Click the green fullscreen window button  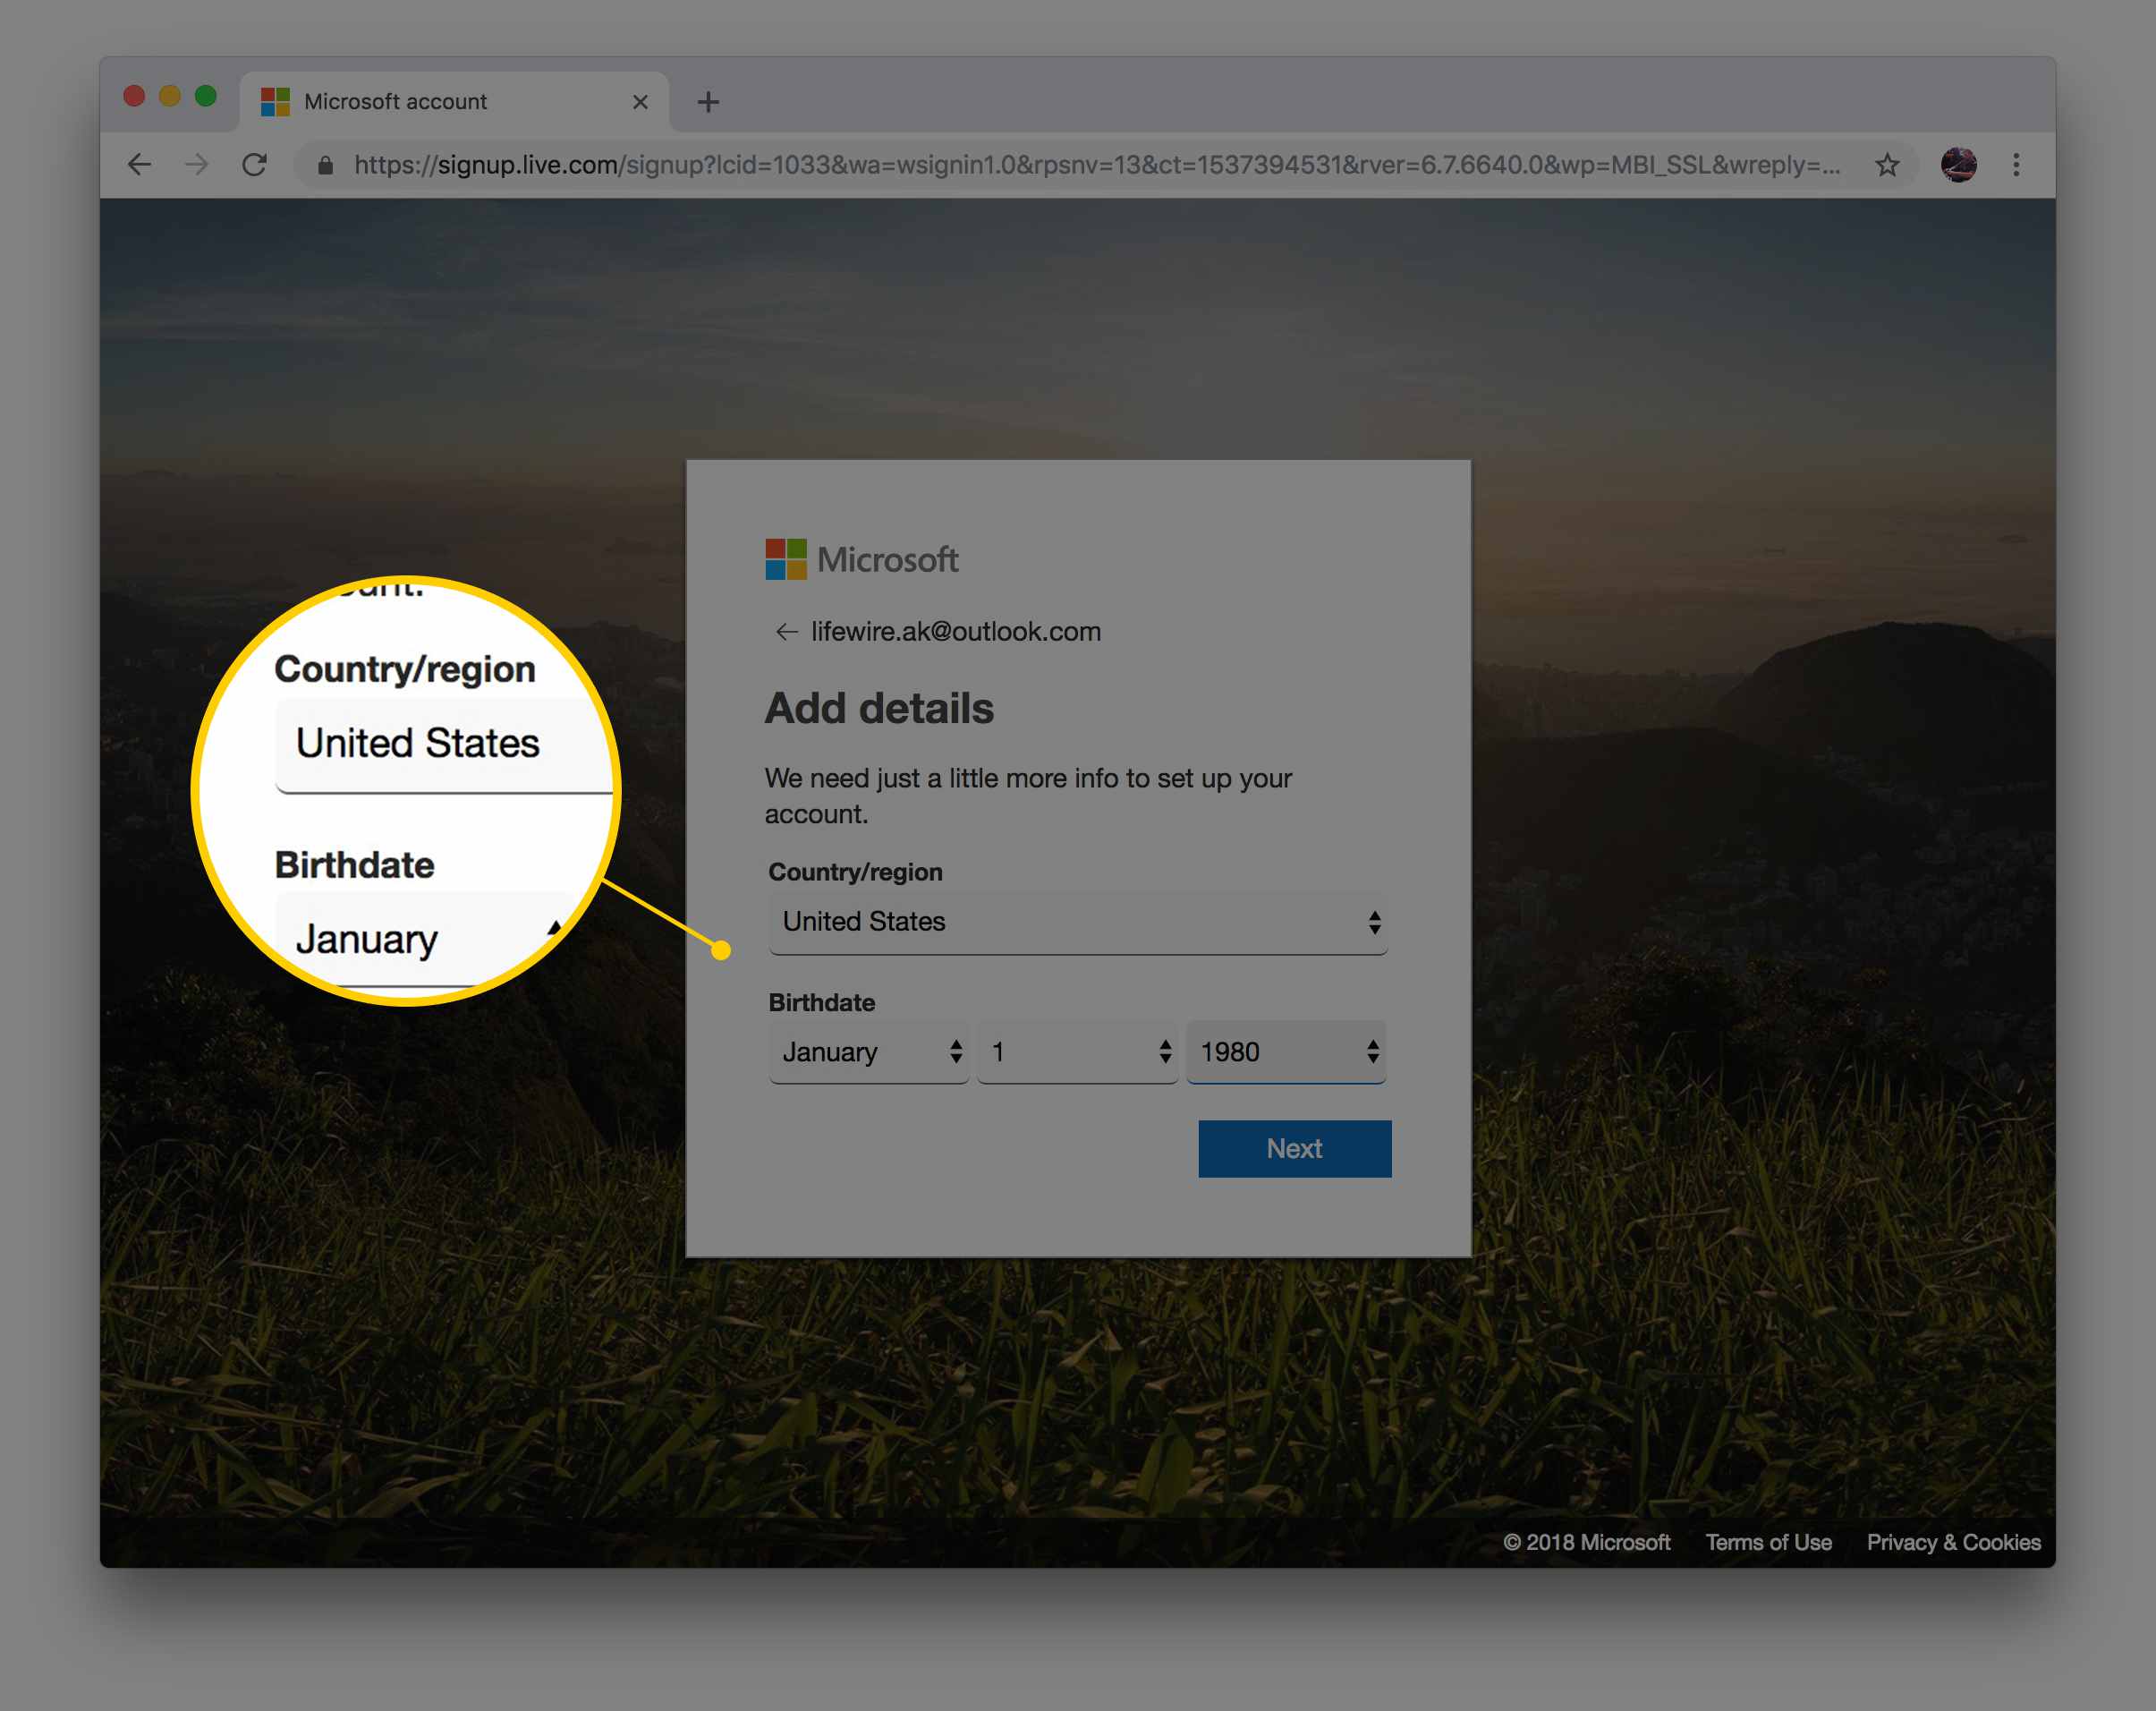pyautogui.click(x=206, y=96)
